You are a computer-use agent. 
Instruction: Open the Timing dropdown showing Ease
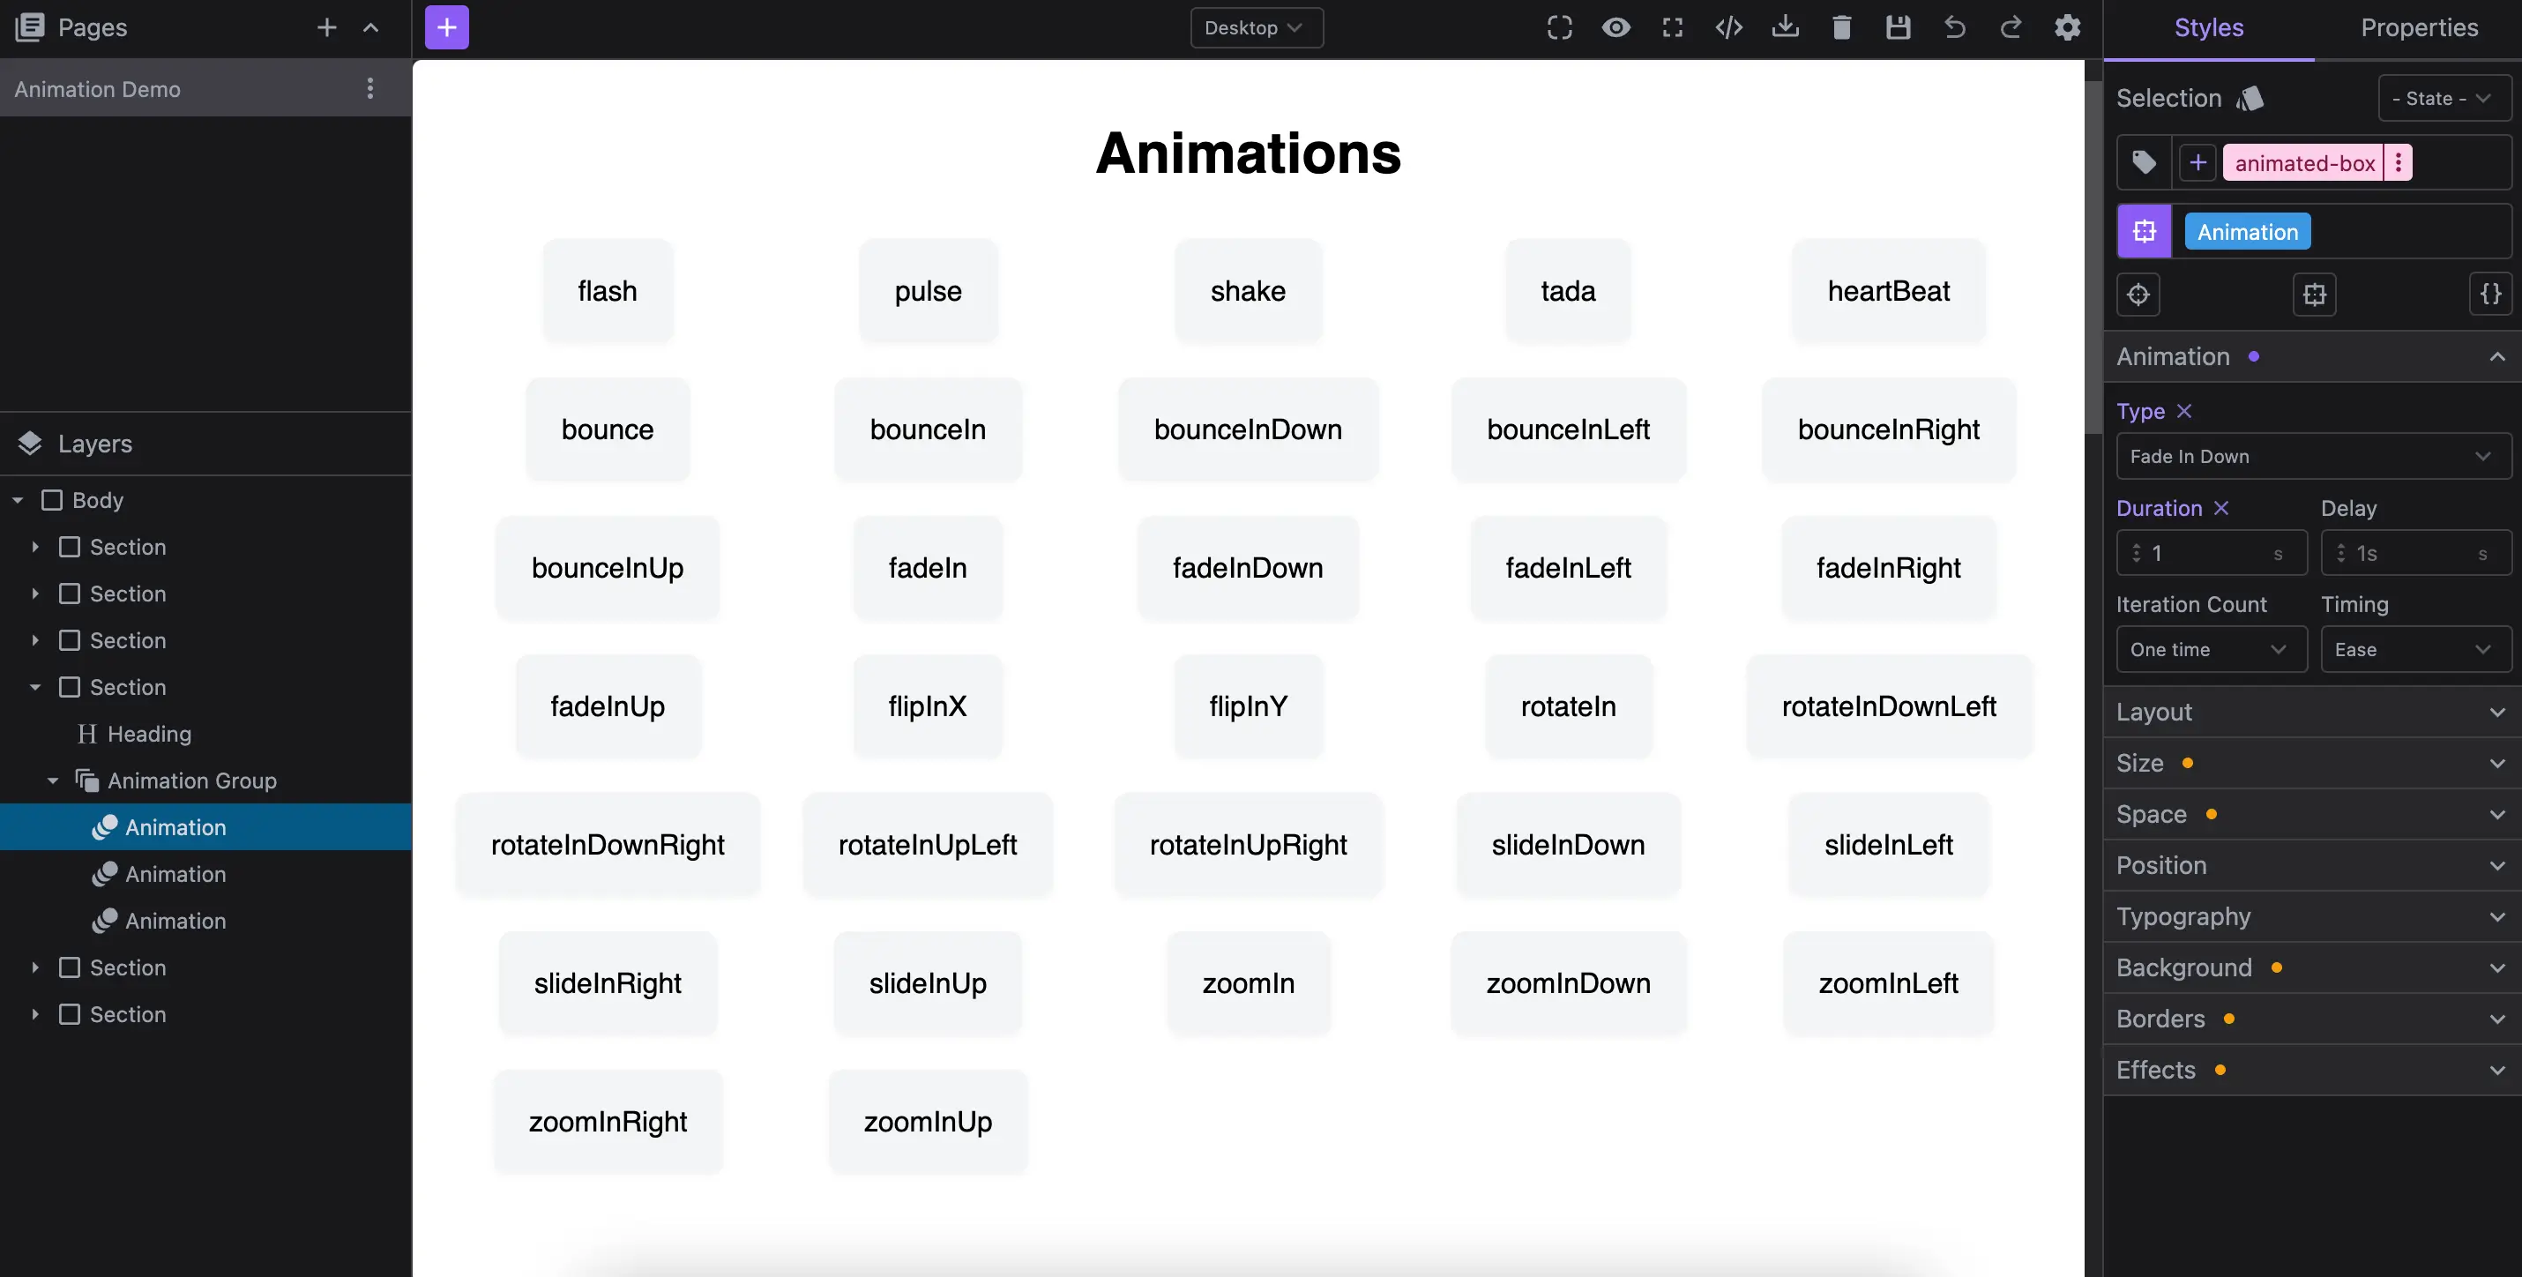2414,649
